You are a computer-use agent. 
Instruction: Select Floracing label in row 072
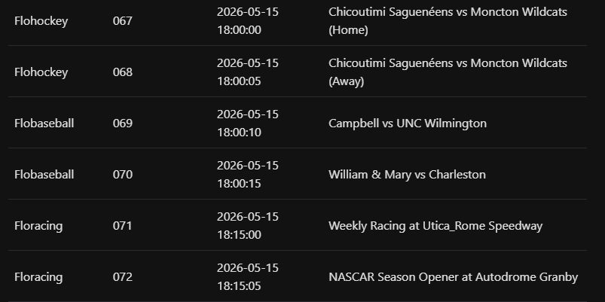(38, 278)
